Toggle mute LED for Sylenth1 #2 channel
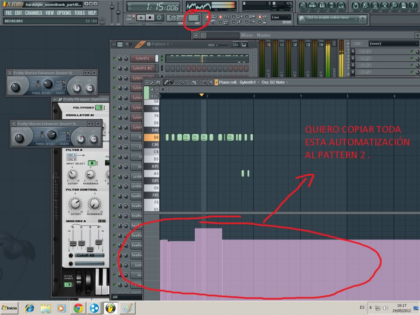Screen dimensions: 420x315 114,68
